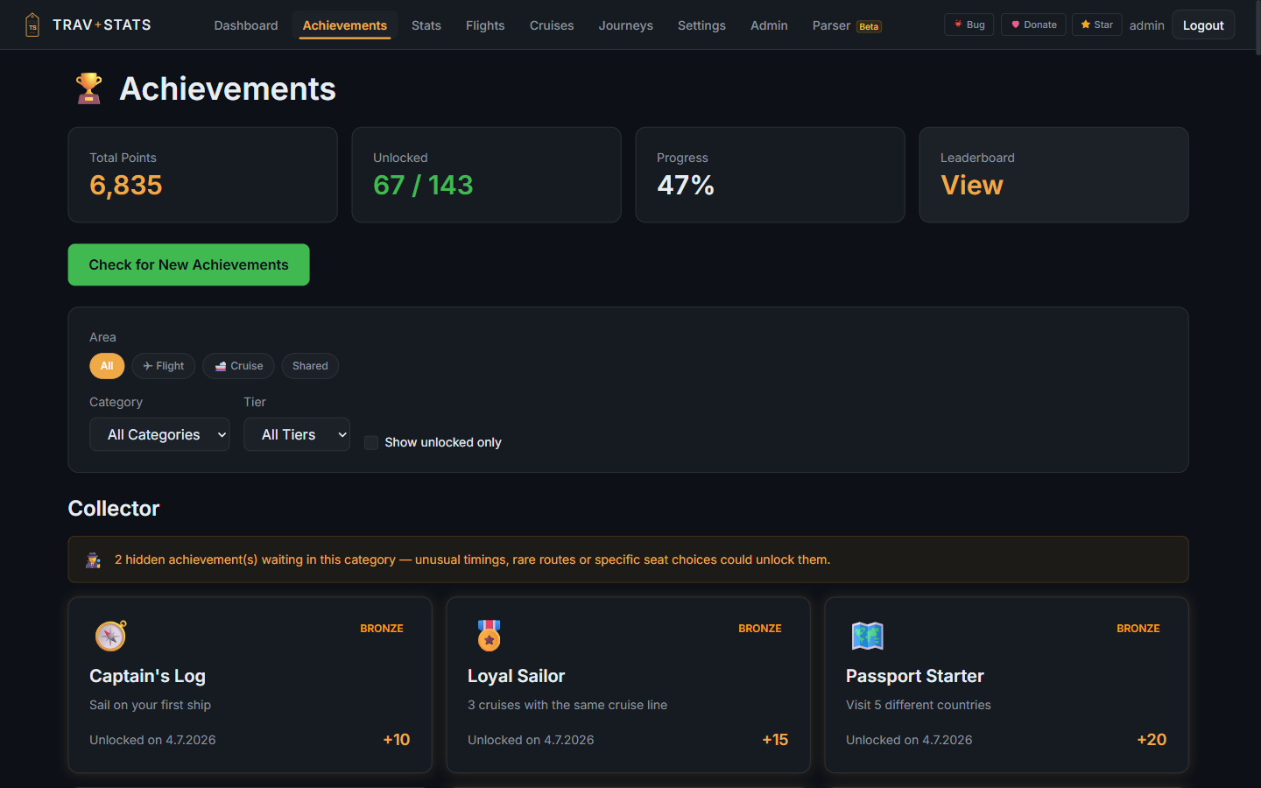Filter area to Shared achievements
The image size is (1261, 788).
310,366
